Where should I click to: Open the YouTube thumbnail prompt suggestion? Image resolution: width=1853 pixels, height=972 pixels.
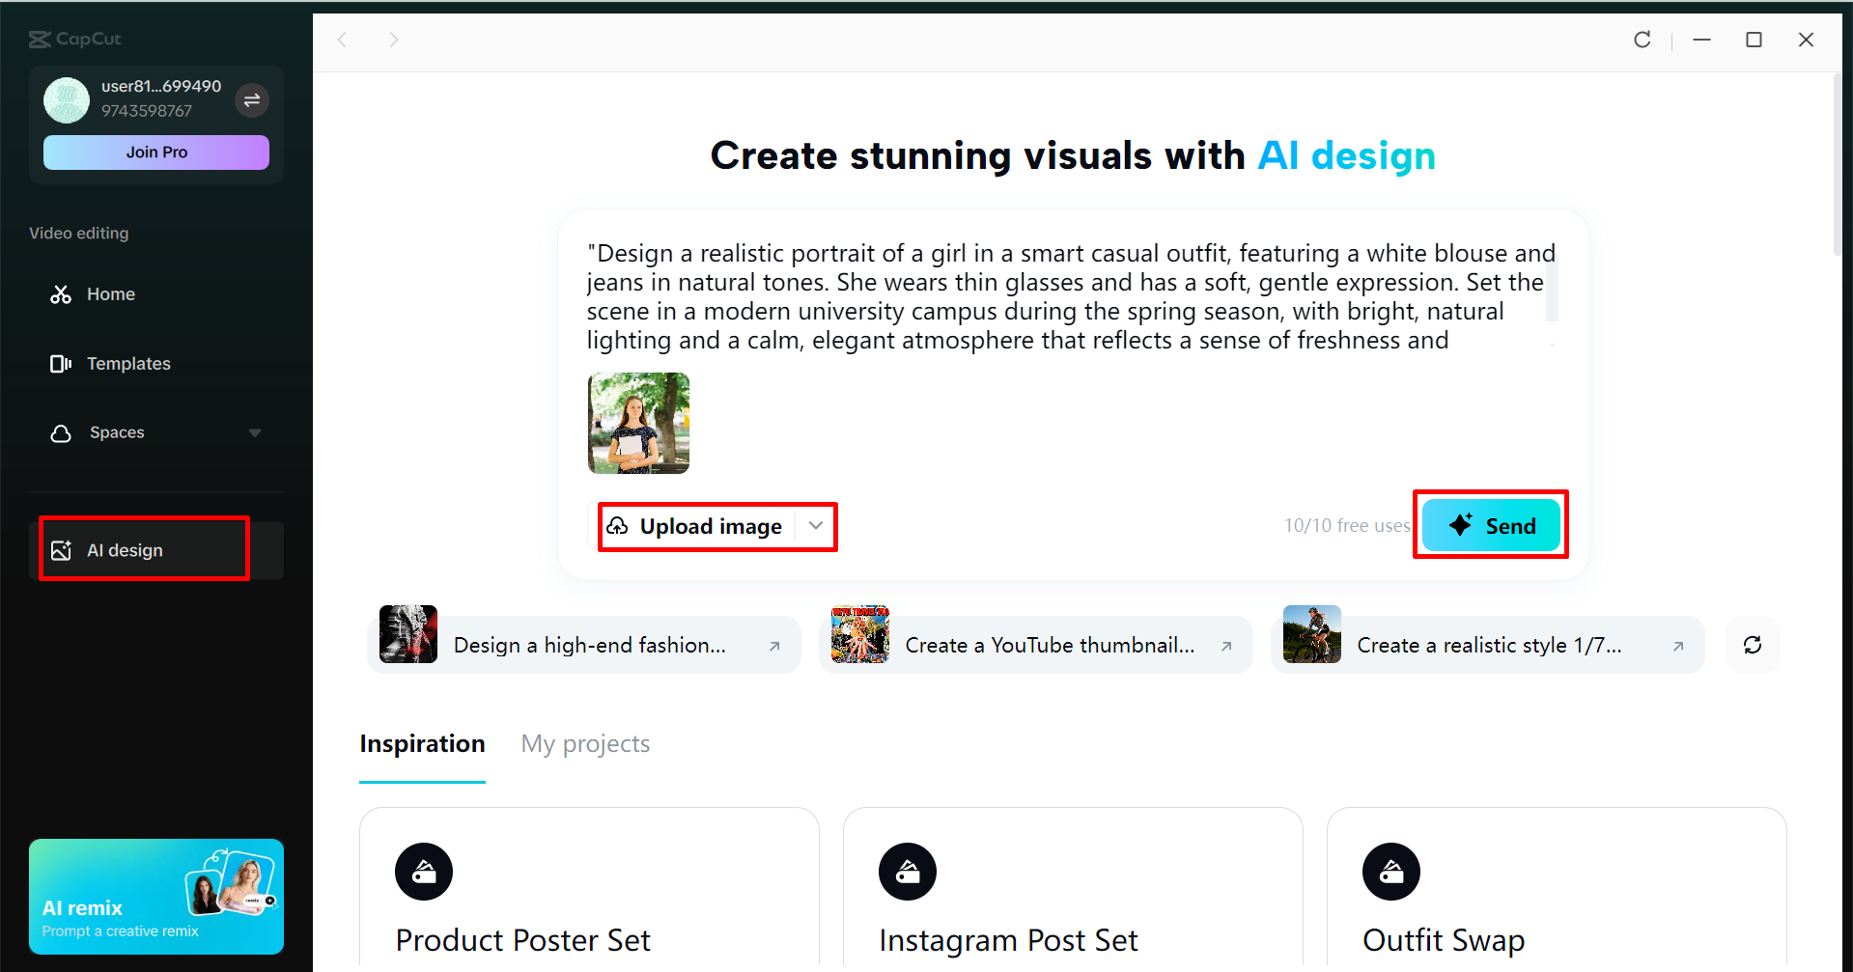[x=1035, y=645]
